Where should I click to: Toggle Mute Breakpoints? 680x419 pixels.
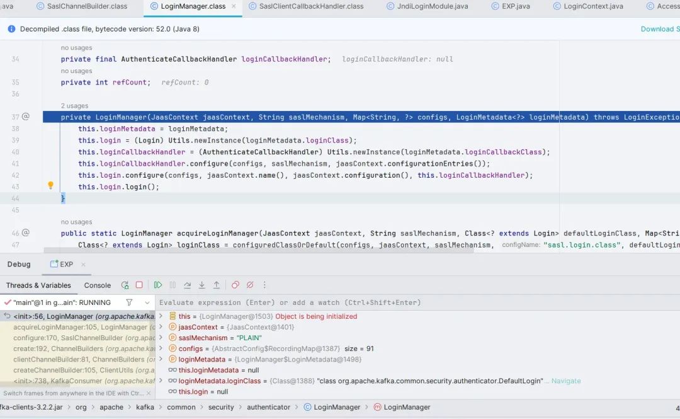tap(250, 285)
